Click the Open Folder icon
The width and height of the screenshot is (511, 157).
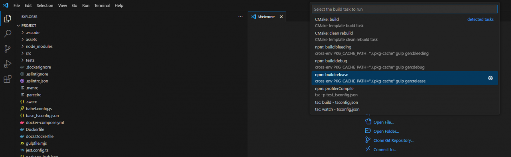[368, 131]
